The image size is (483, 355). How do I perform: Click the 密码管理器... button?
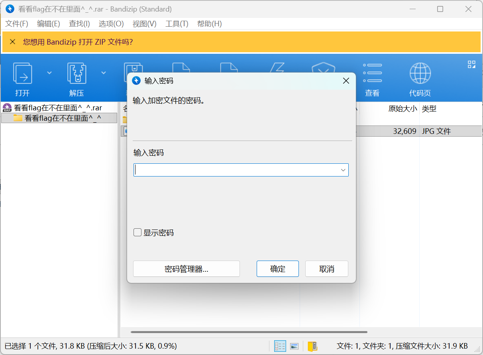[x=186, y=269]
